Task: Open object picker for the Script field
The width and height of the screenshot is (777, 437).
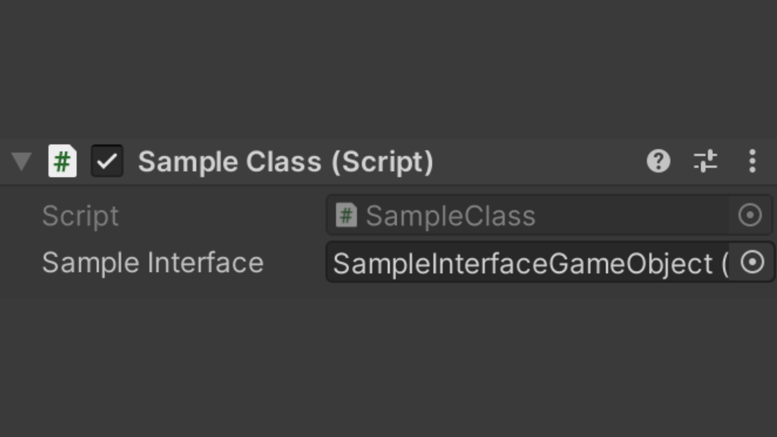Action: (x=750, y=215)
